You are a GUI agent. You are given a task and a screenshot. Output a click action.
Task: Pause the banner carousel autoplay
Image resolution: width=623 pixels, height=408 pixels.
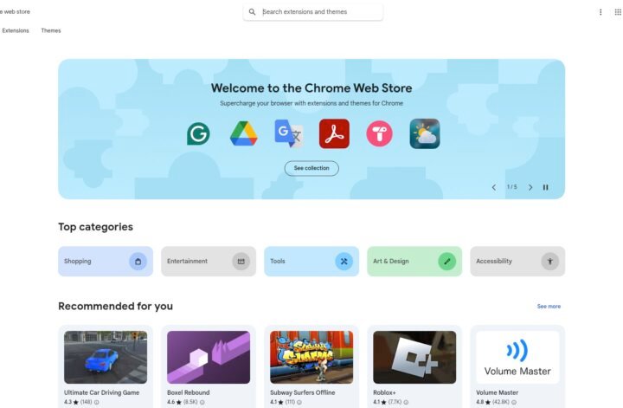pos(545,187)
